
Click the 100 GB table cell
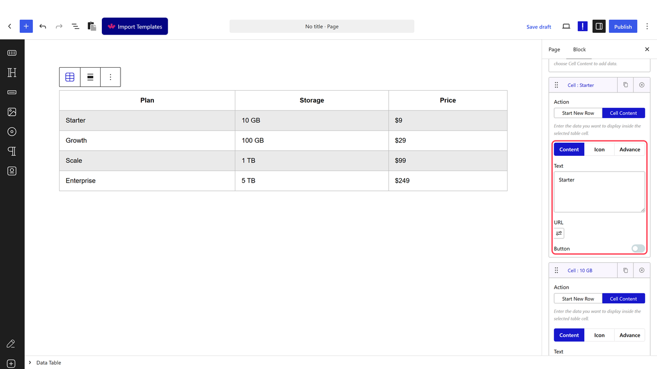312,140
